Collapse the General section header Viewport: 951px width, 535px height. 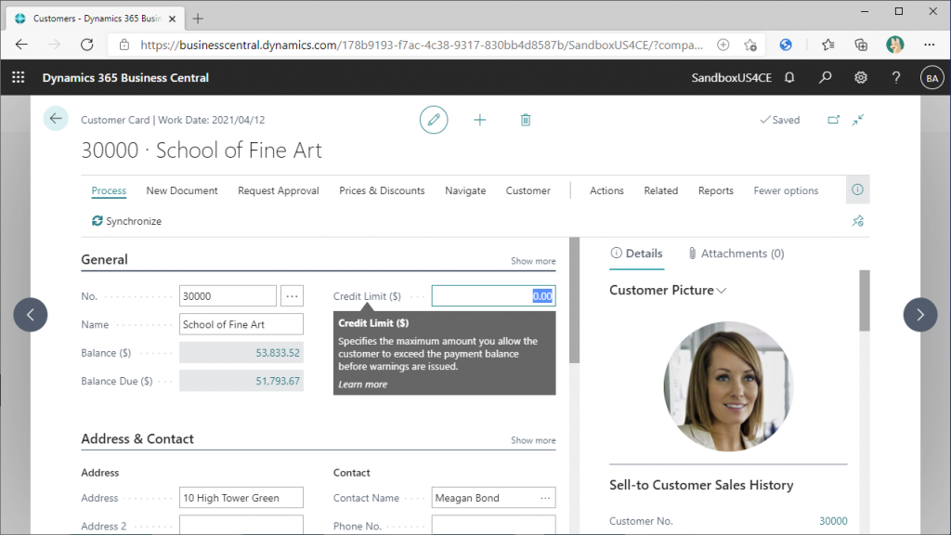pos(104,260)
